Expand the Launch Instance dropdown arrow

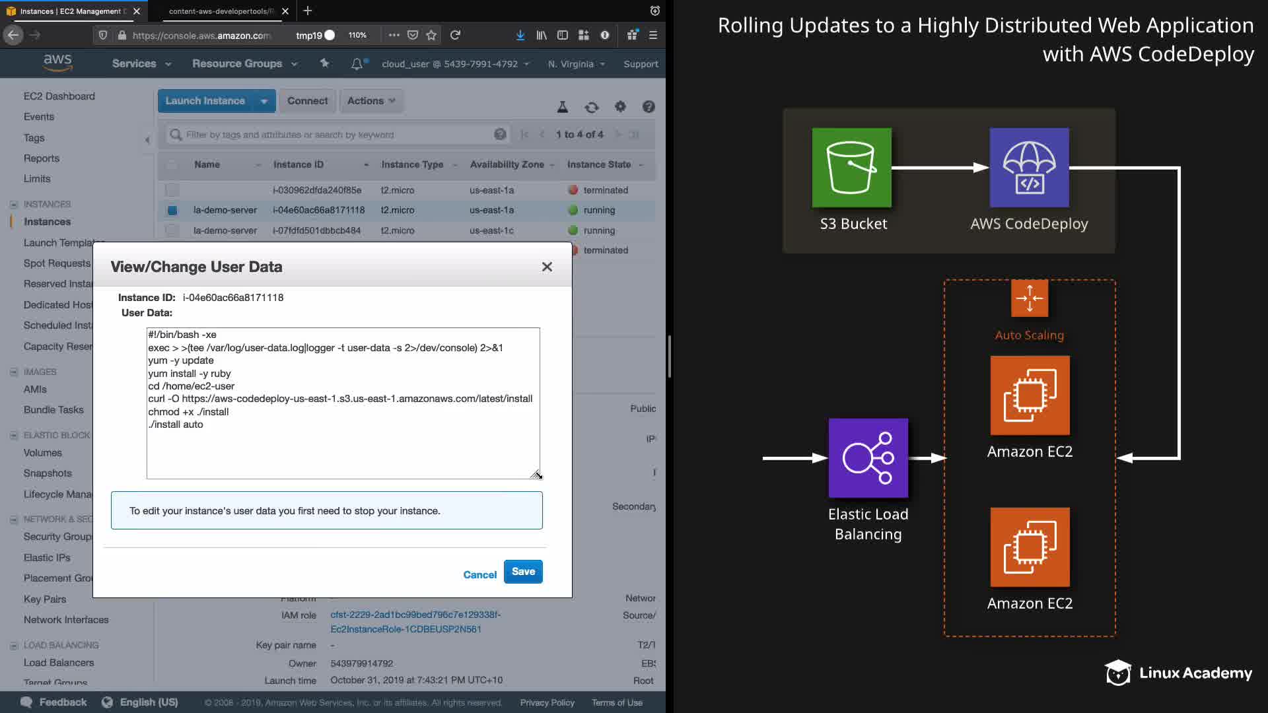pyautogui.click(x=264, y=101)
